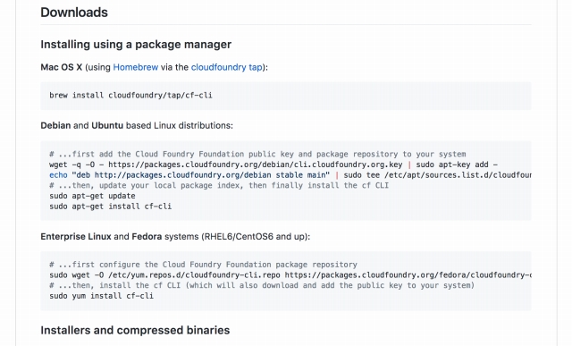Open the cloudfoundry tap link
Screen dimensions: 572x346
(x=226, y=68)
